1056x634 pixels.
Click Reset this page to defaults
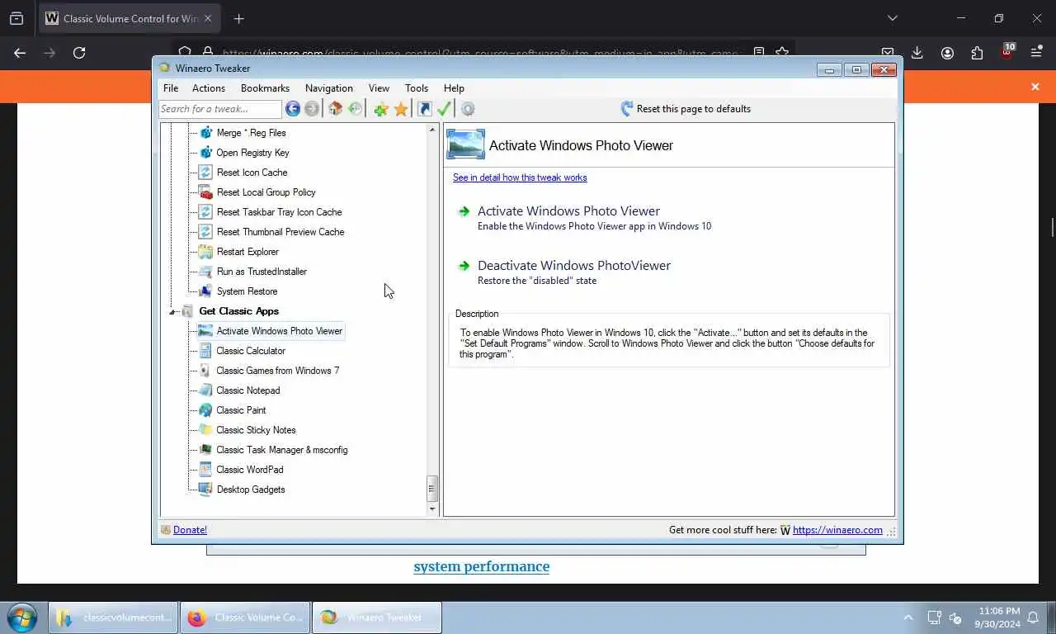(x=685, y=109)
